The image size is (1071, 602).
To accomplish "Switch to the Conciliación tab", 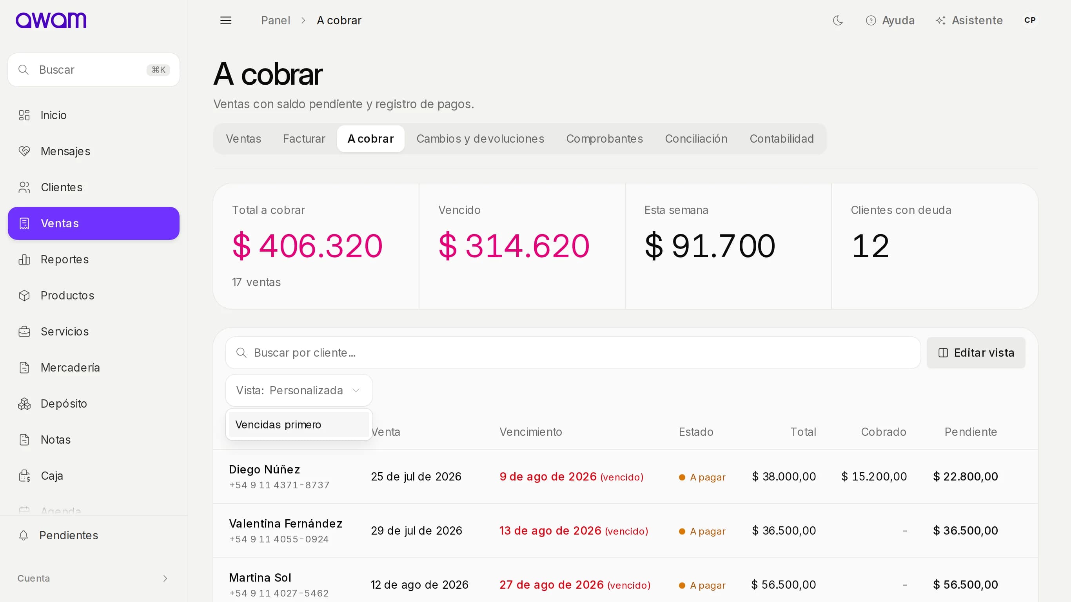I will [696, 139].
